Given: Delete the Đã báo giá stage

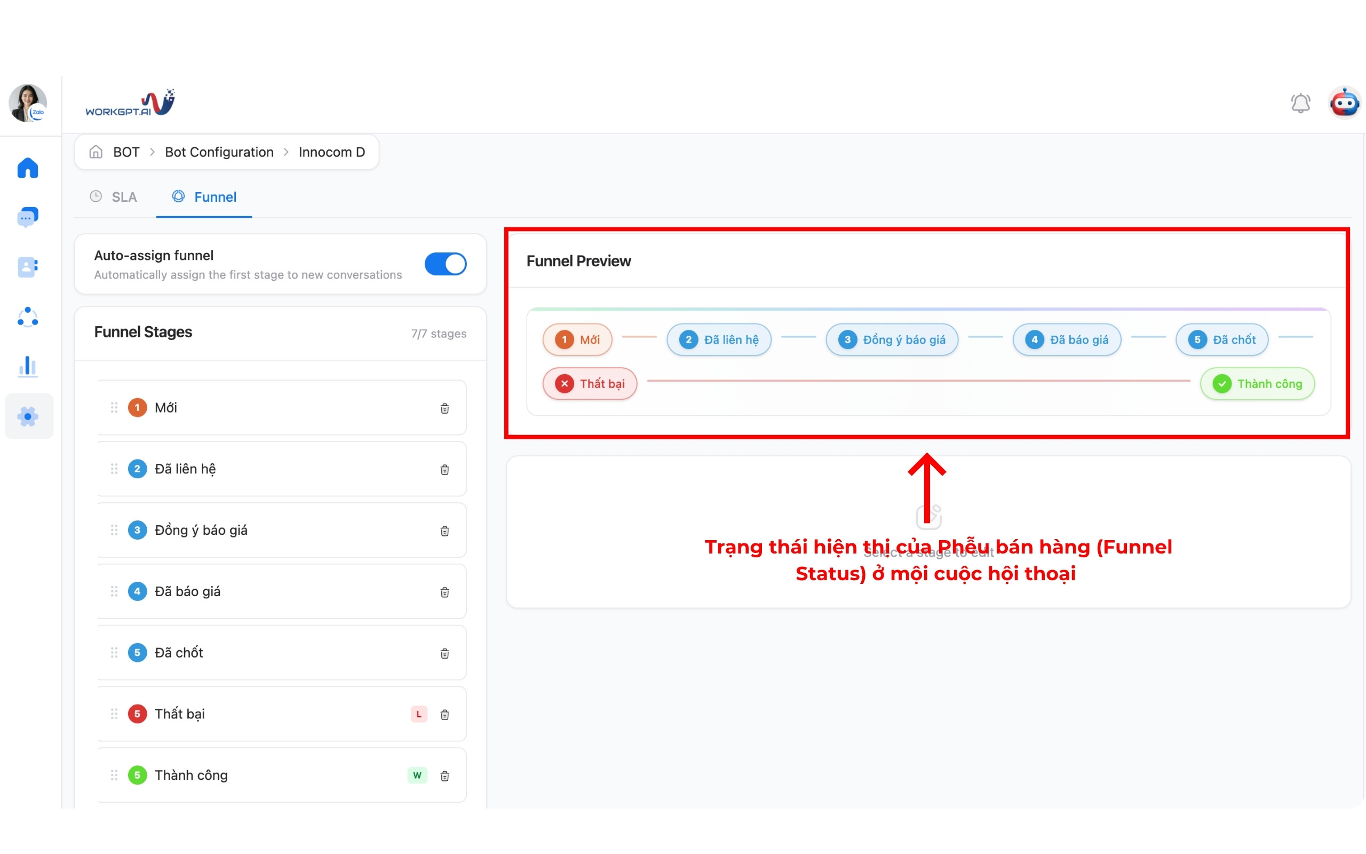Looking at the screenshot, I should click(x=444, y=592).
